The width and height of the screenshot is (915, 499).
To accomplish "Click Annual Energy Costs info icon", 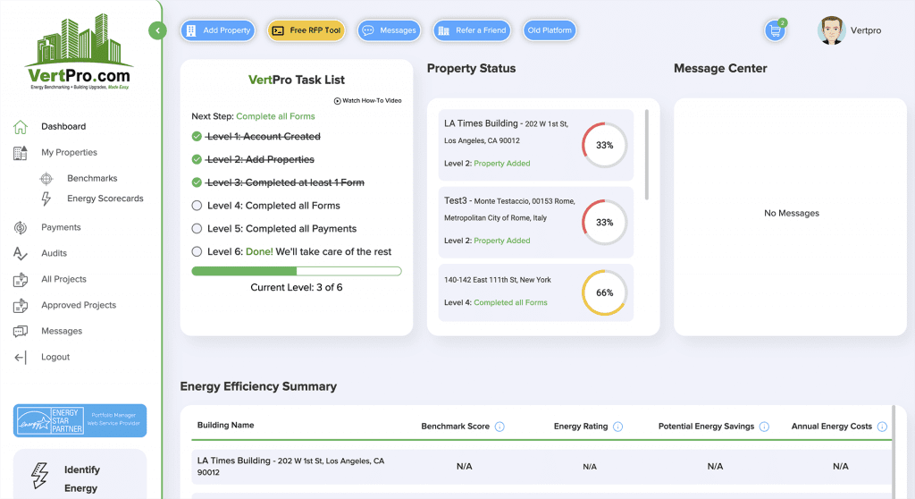I will click(882, 427).
